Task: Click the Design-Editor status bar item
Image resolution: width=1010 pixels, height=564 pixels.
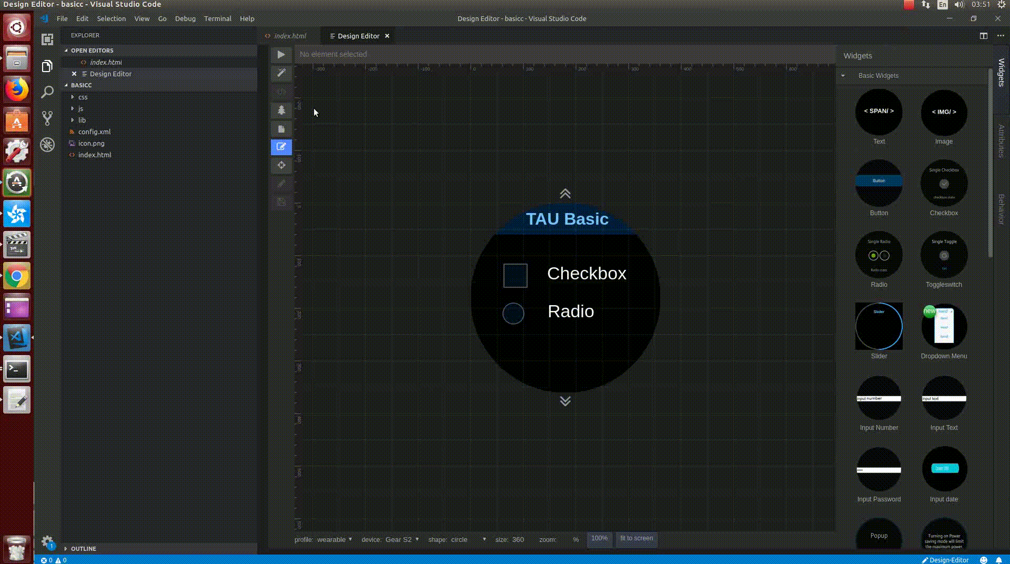Action: [x=945, y=560]
